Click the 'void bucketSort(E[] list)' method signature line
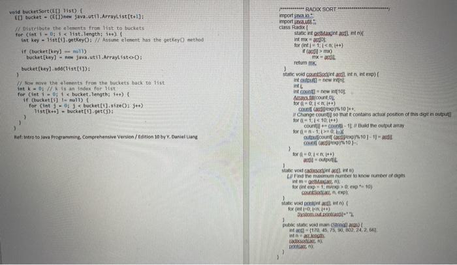Viewport: 457px width, 265px height. (x=46, y=12)
